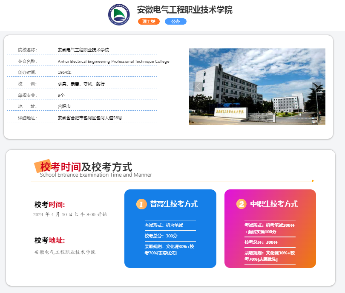Click 校考总分: 300分 in blue card
The width and height of the screenshot is (345, 293).
point(161,236)
